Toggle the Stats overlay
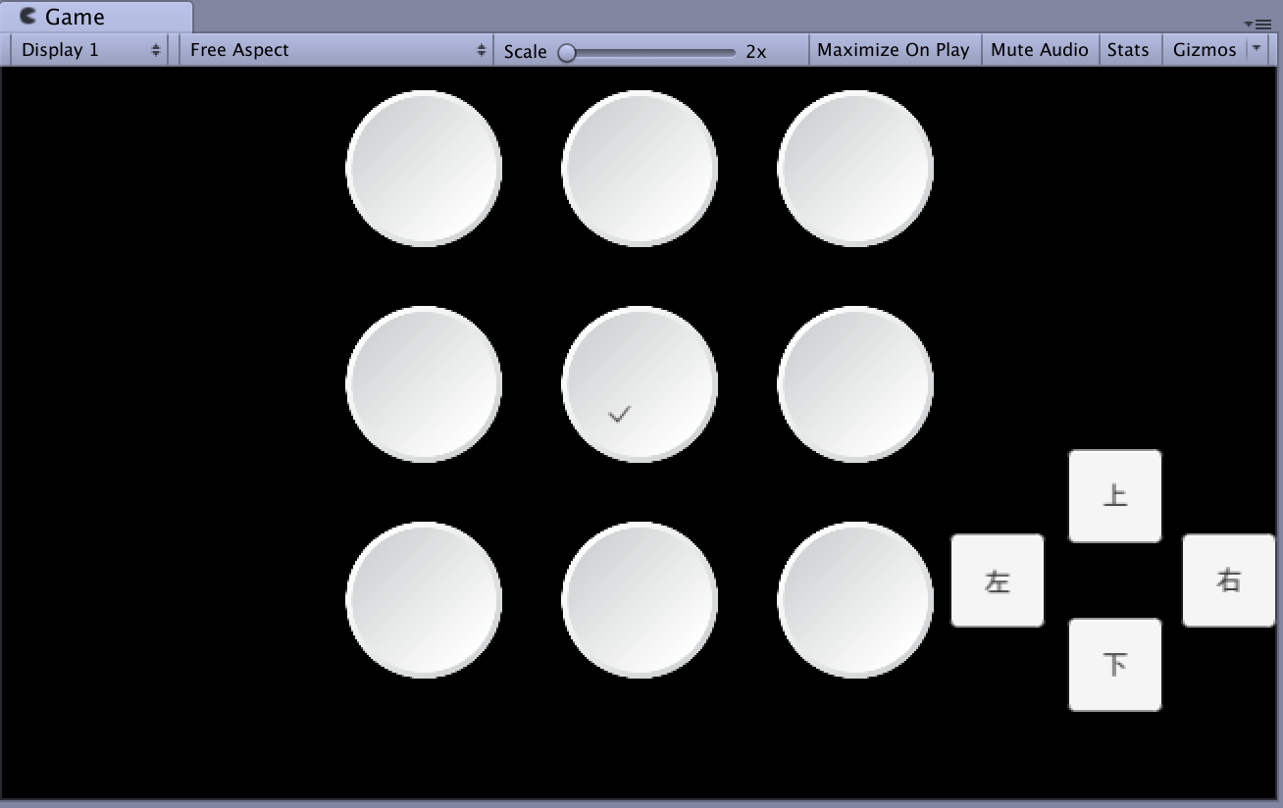This screenshot has width=1283, height=808. coord(1129,49)
